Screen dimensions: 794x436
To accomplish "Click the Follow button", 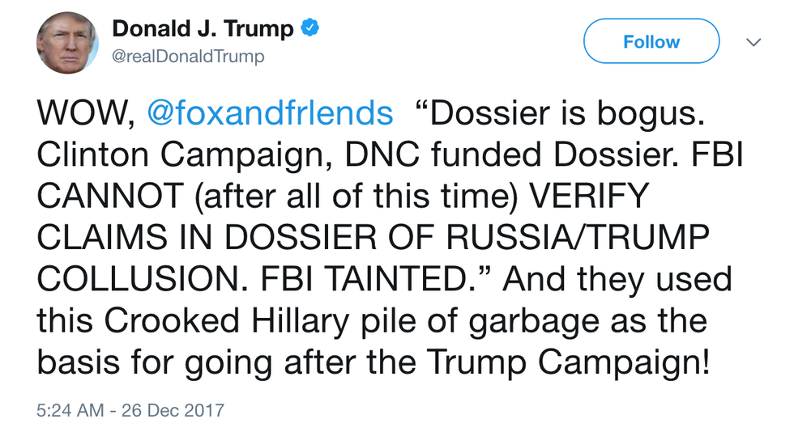I will [651, 41].
